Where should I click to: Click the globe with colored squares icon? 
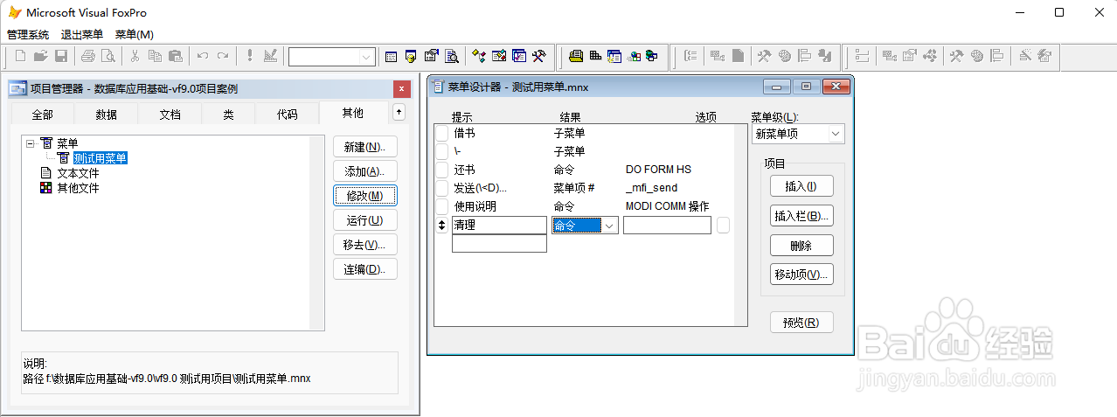(x=635, y=56)
